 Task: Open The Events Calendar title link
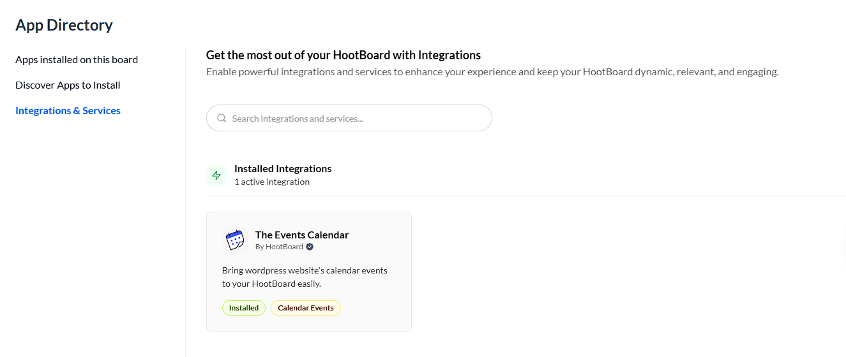[x=302, y=235]
